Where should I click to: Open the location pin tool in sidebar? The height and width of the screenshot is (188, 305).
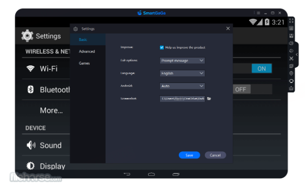tap(291, 73)
